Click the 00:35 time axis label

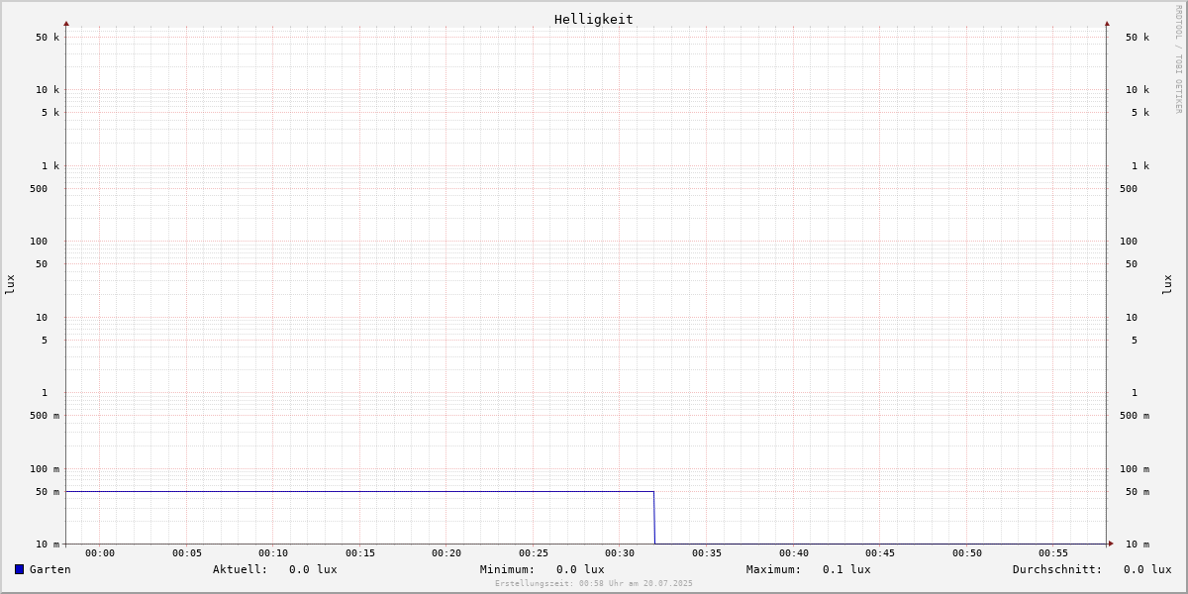coord(707,553)
